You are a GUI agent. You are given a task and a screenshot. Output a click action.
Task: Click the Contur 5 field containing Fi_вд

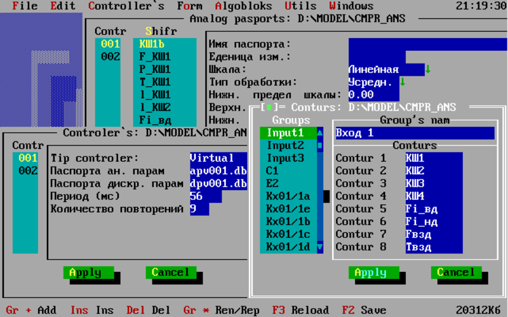(x=434, y=209)
